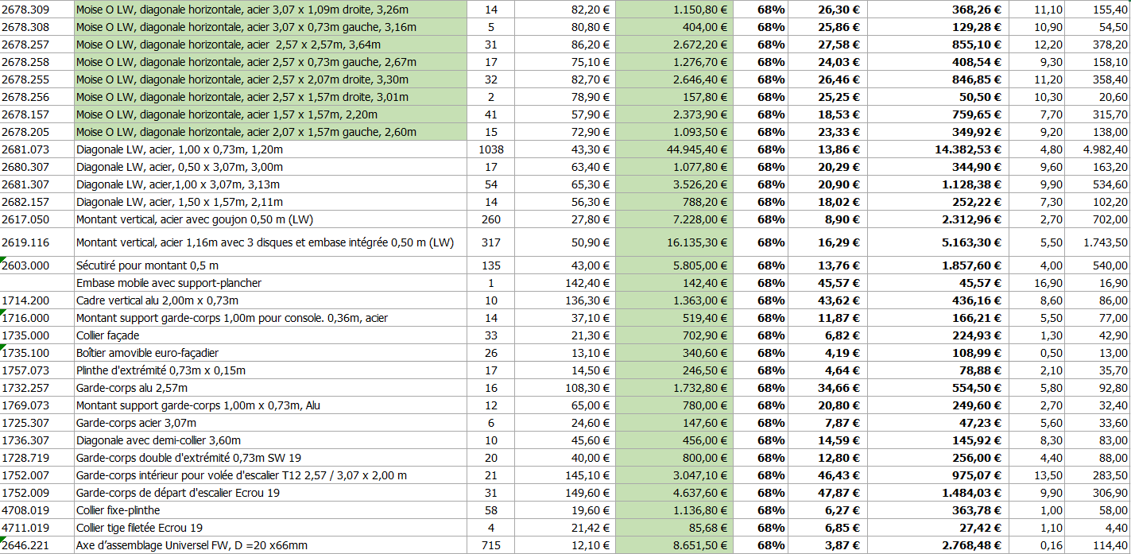Click 'Diagonale LW, acier, 1,00 x 0,73m, 1,20m'

(x=270, y=149)
